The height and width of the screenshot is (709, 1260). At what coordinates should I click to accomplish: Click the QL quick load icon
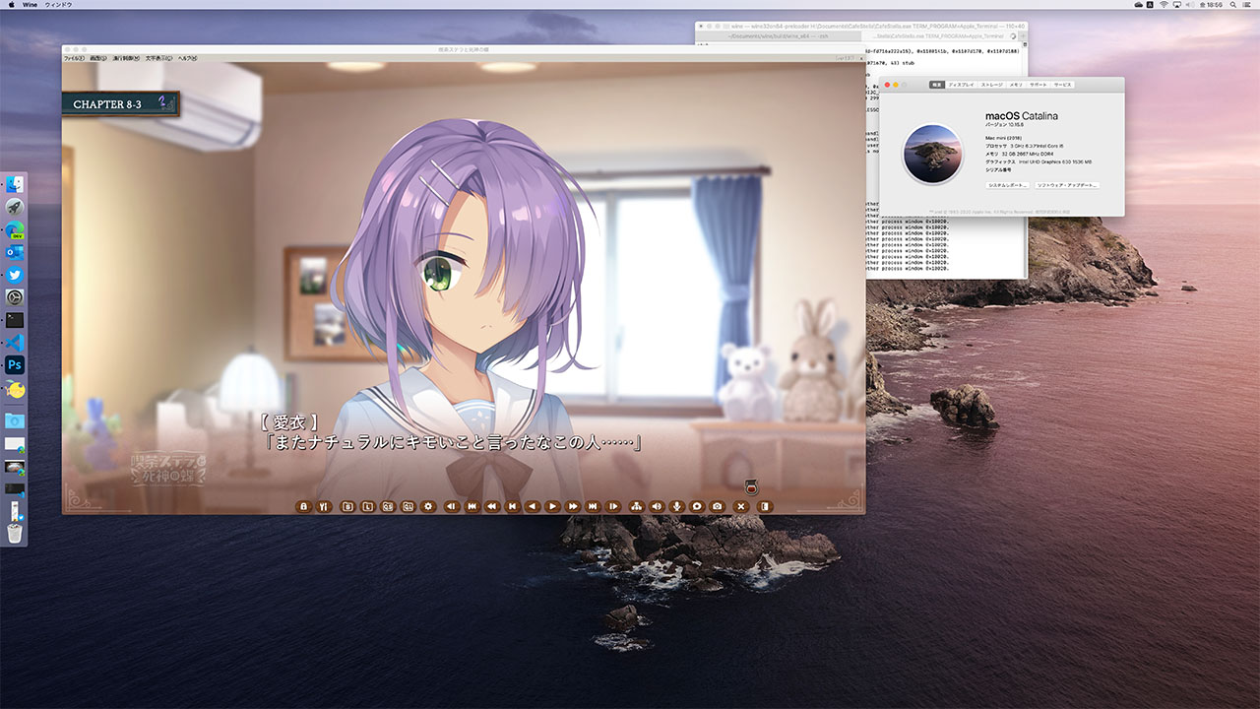(x=408, y=506)
